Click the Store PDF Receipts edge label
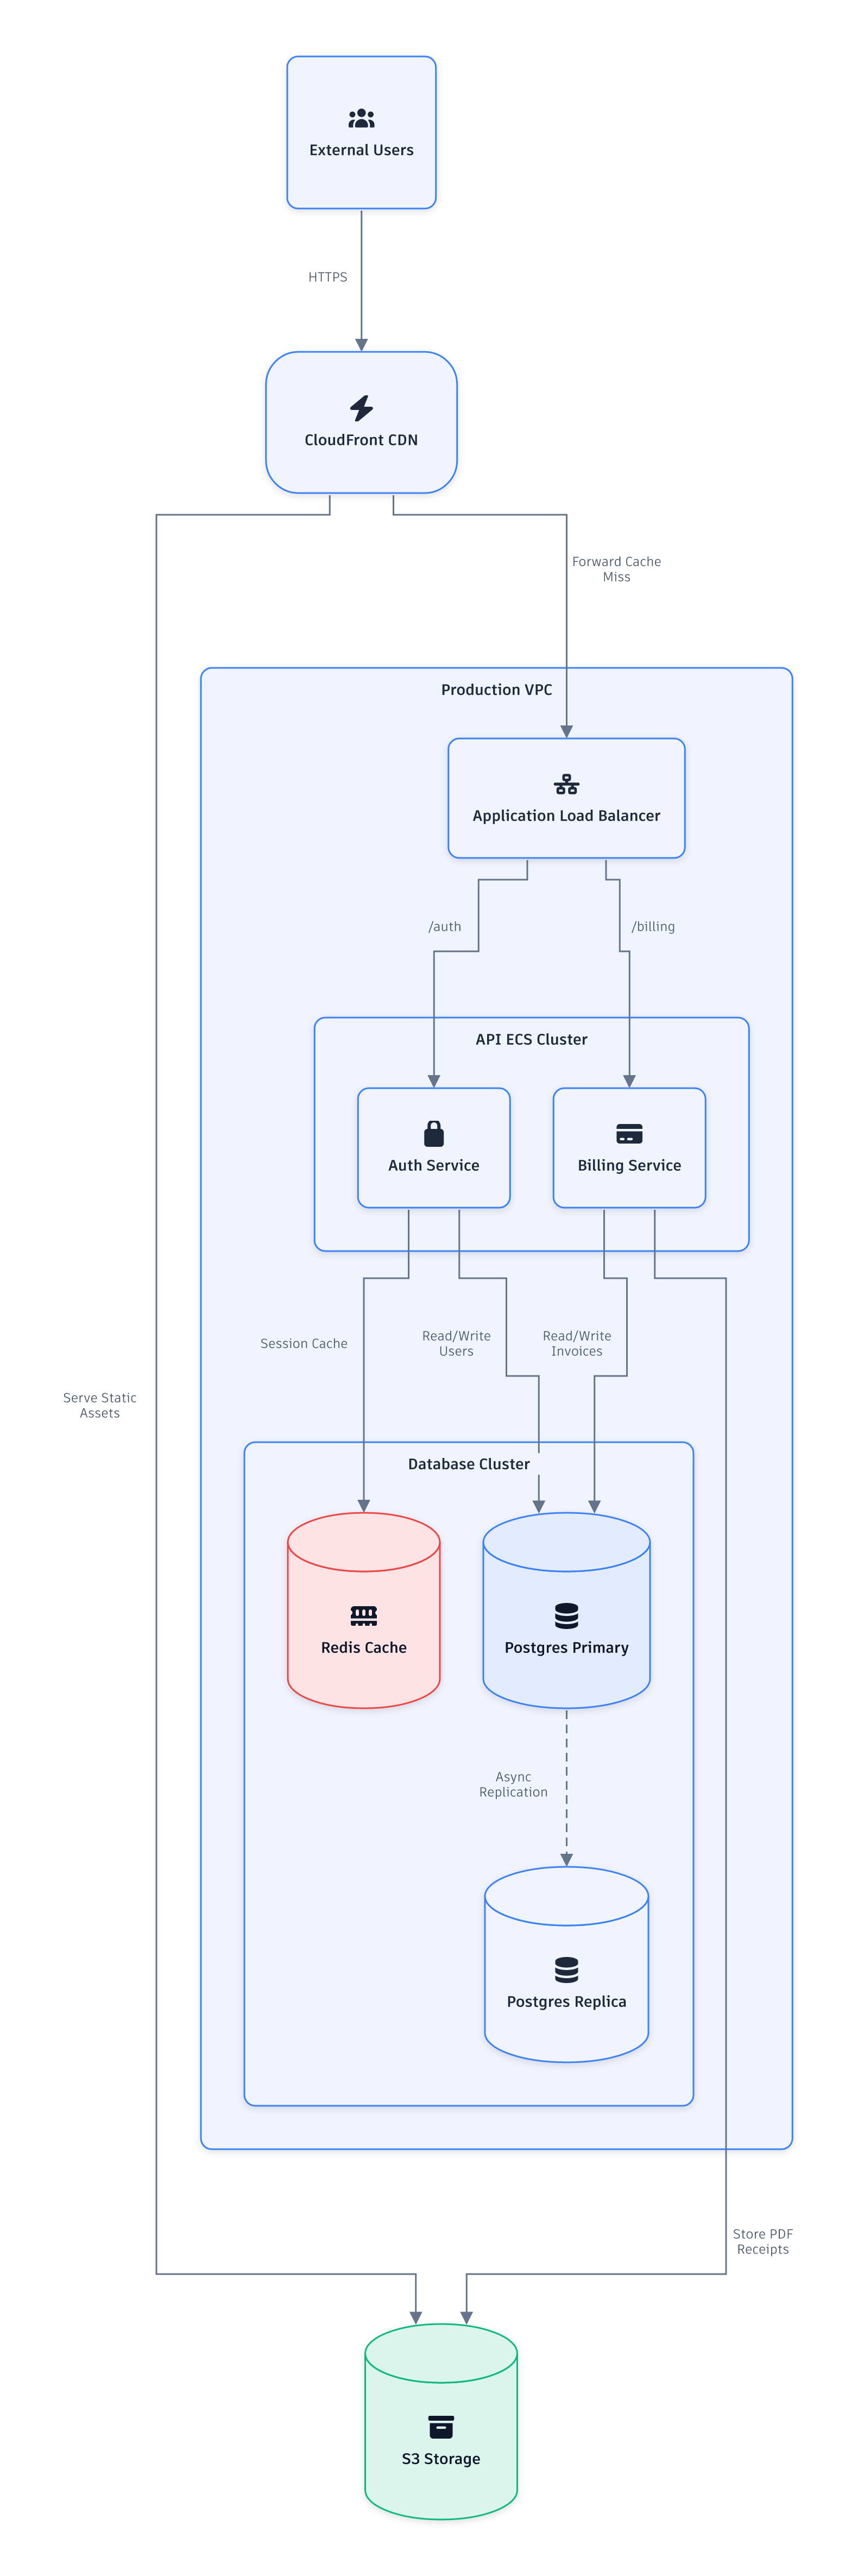The image size is (864, 2576). pos(763,2241)
